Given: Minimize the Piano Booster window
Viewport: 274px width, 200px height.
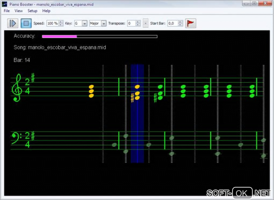Looking at the screenshot, I should 246,3.
